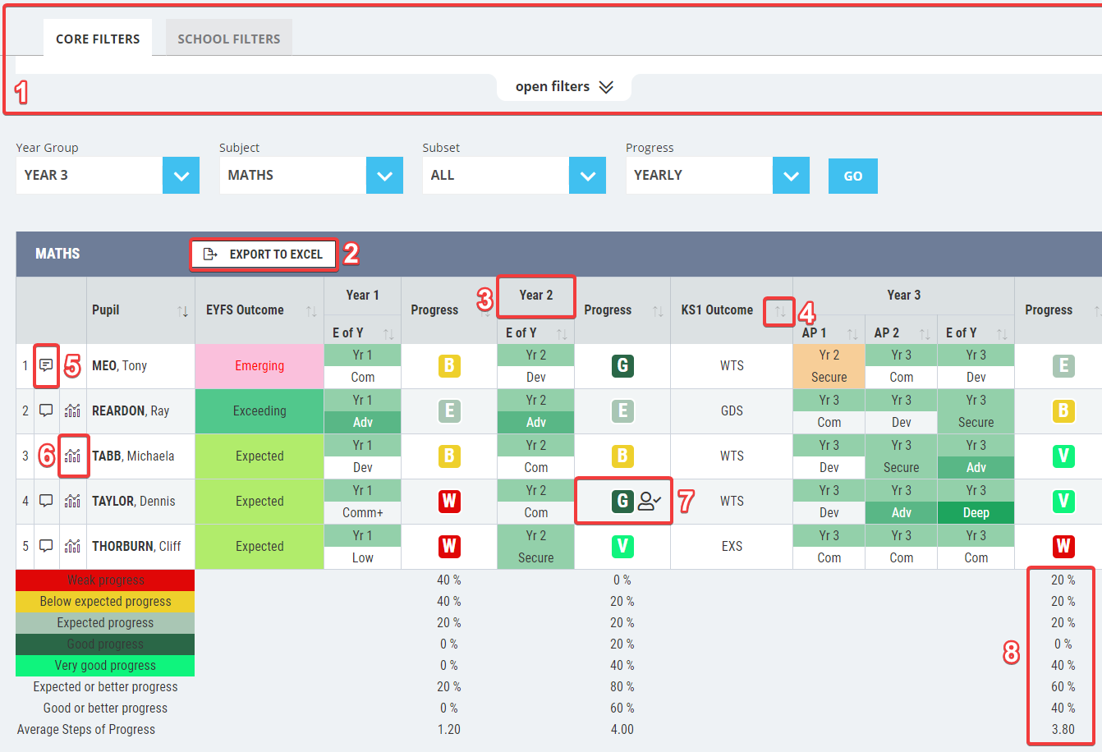
Task: Click EXPORT TO EXCEL
Action: point(264,254)
